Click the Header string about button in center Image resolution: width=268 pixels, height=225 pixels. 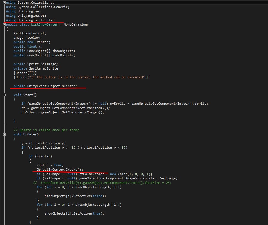[87, 77]
